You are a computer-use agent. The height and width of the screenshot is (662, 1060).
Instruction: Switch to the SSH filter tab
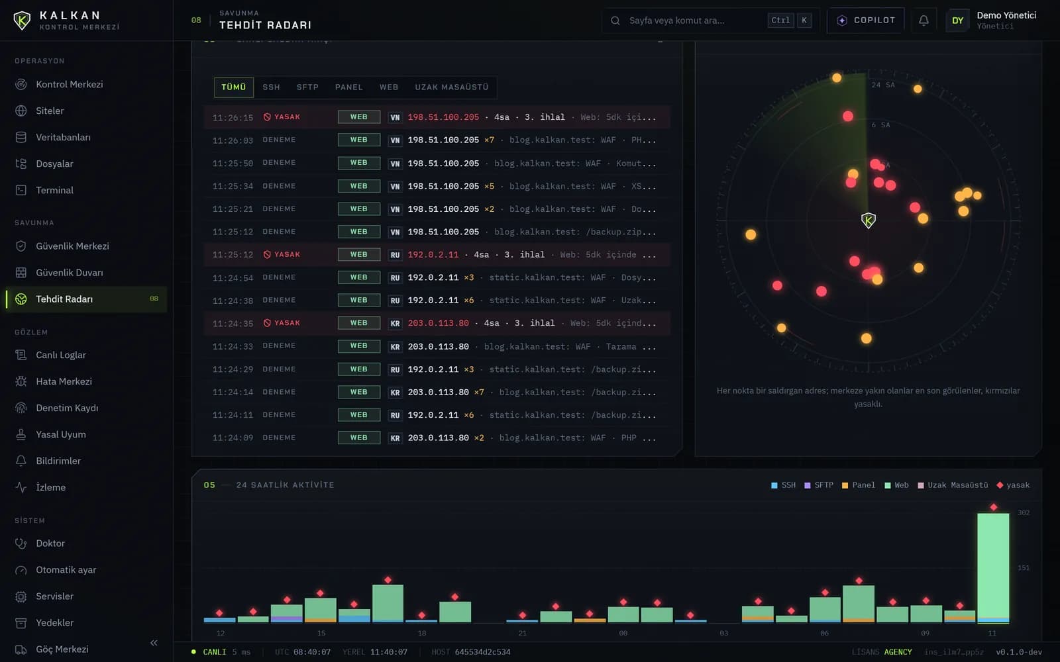pyautogui.click(x=271, y=87)
